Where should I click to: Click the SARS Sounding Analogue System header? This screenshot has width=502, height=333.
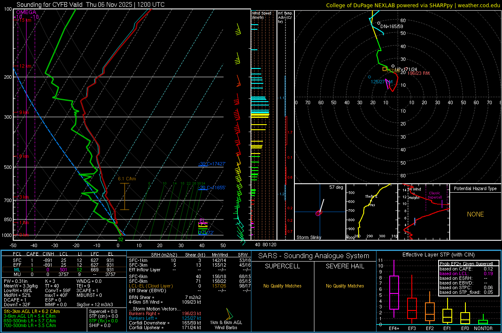click(x=313, y=256)
